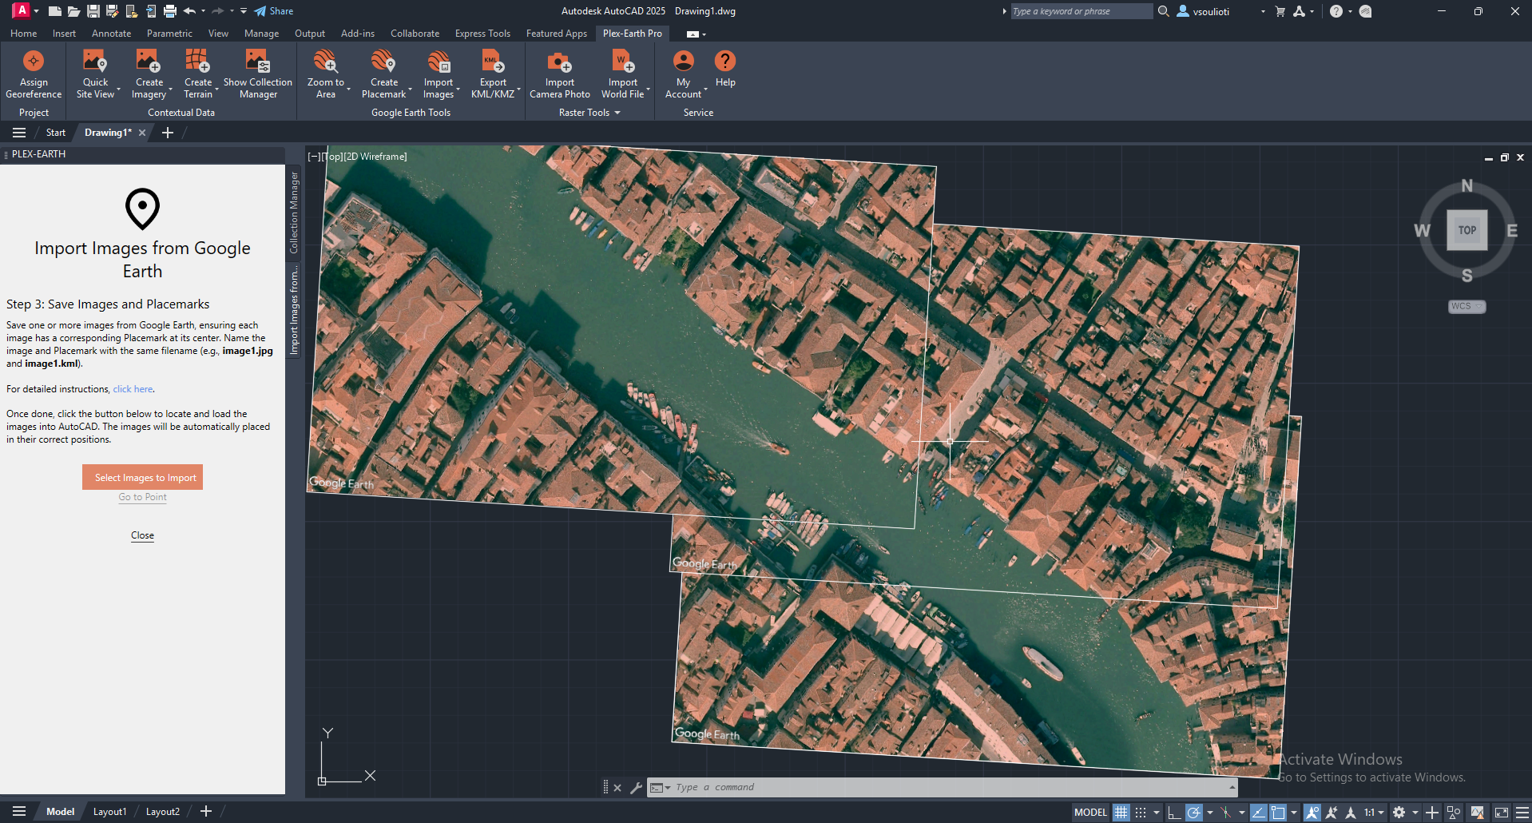Click TOP face of ViewCube
The height and width of the screenshot is (823, 1532).
(1467, 230)
